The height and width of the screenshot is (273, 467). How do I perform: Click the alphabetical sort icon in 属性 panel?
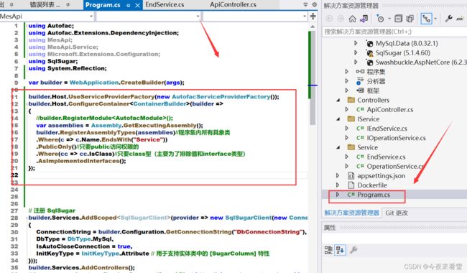coord(340,250)
